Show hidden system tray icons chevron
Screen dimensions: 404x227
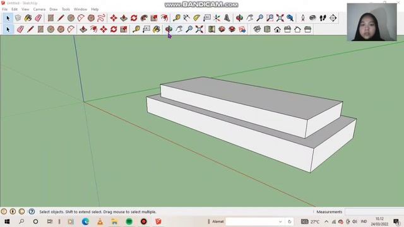326,221
